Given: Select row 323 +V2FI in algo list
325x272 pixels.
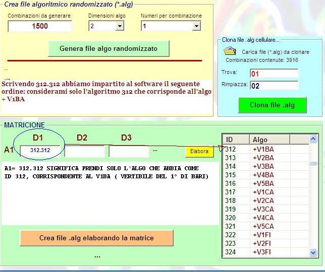Looking at the screenshot, I should [x=266, y=243].
